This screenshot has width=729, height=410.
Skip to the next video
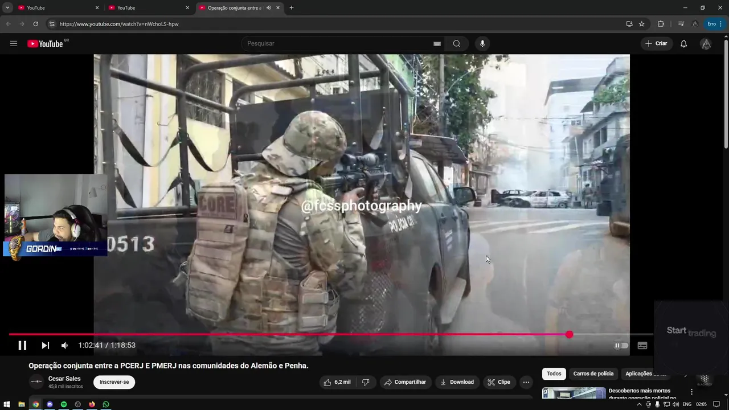tap(45, 345)
